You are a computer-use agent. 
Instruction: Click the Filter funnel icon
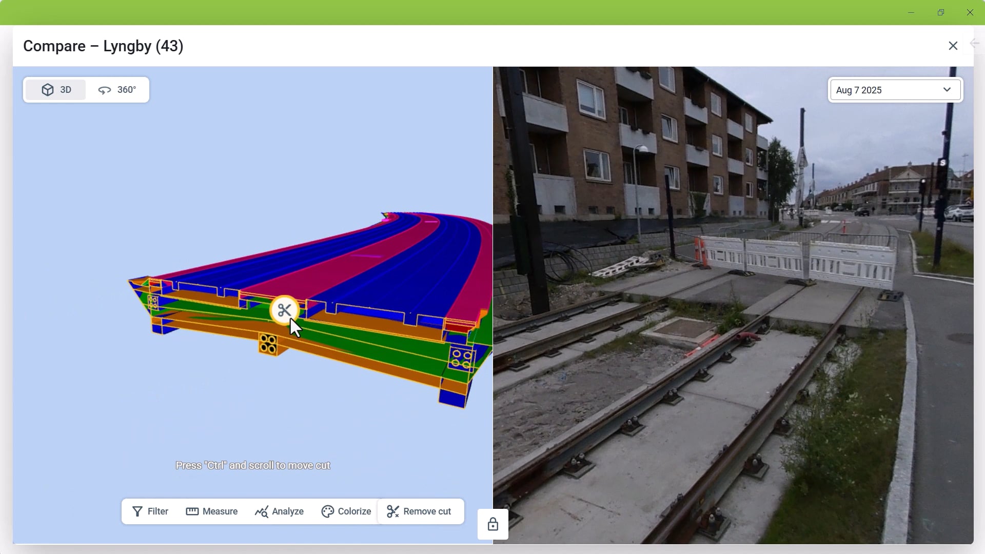point(137,511)
